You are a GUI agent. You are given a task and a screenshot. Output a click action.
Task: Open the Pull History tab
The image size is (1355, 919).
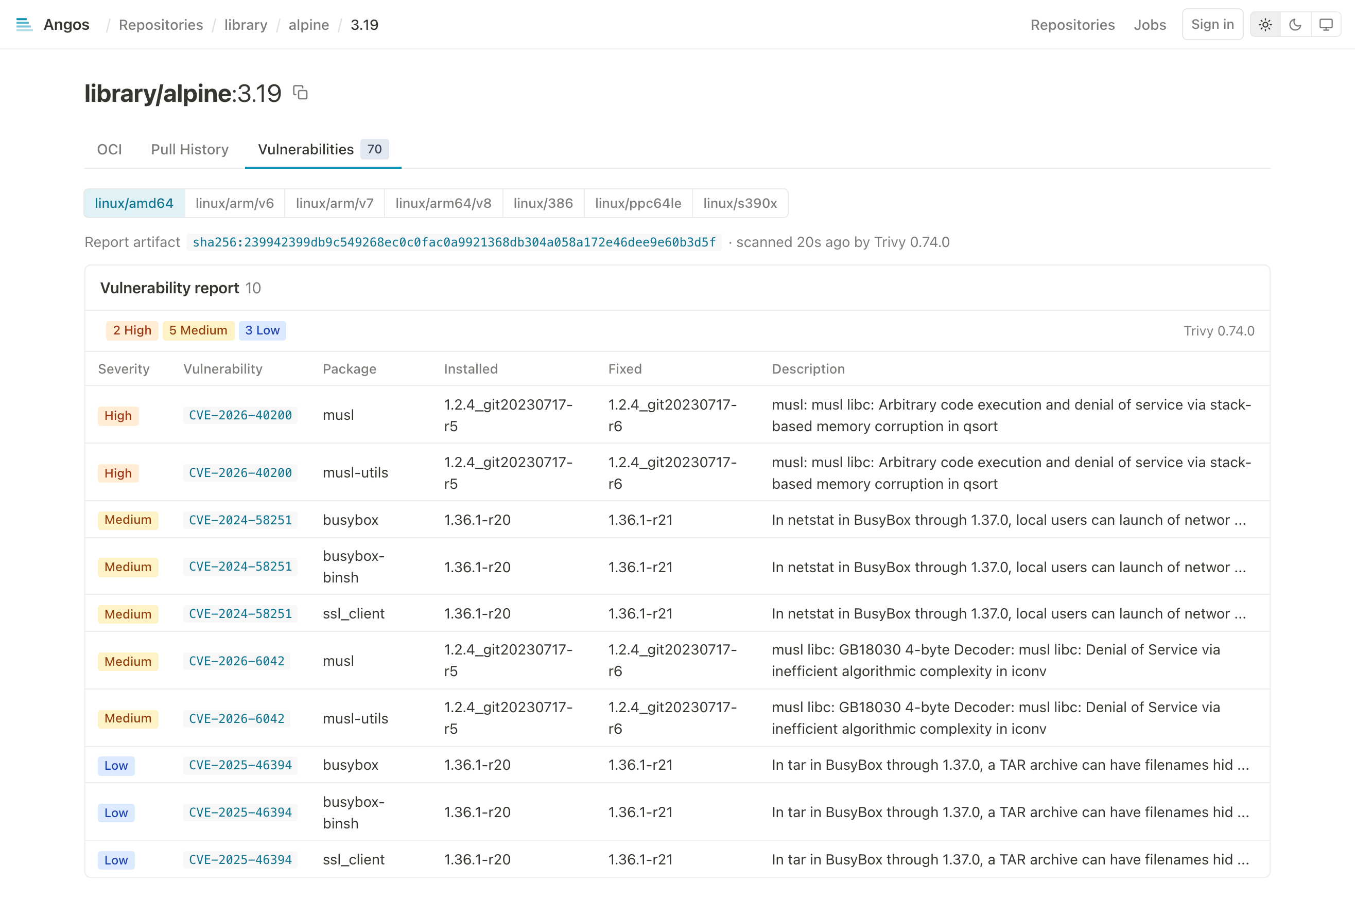tap(189, 149)
